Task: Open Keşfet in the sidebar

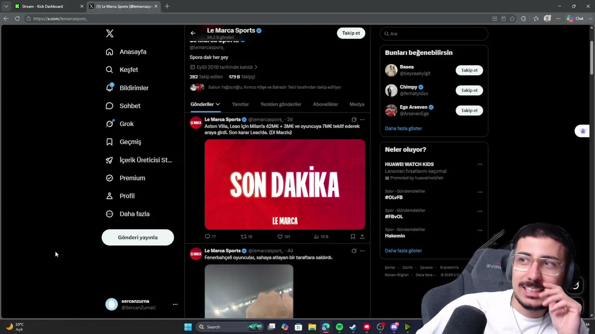Action: point(122,70)
